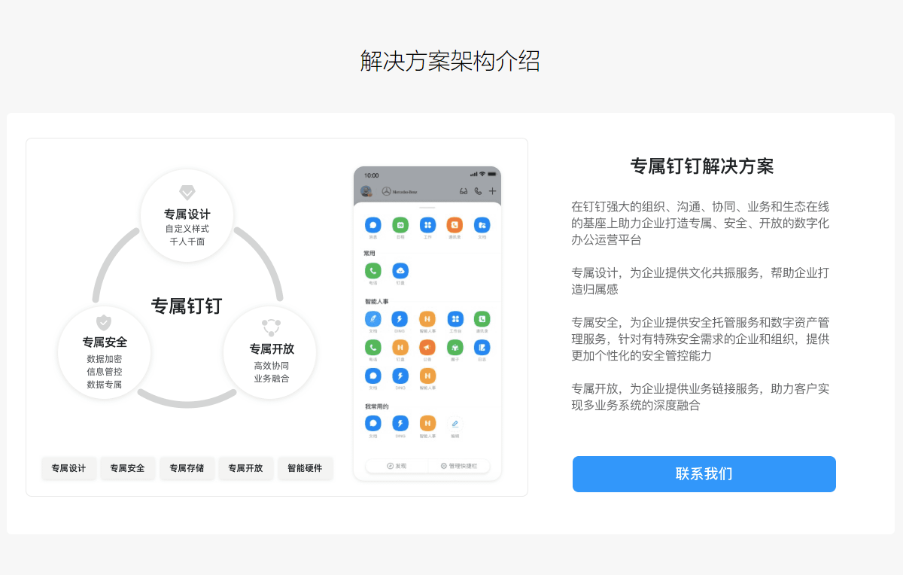Image resolution: width=903 pixels, height=575 pixels.
Task: Tap the orange 公告 megaphone icon
Action: 427,347
